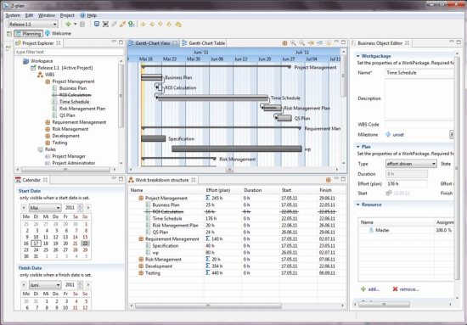The image size is (467, 325).
Task: Go to previous month in Finish Date calendar
Action: pyautogui.click(x=24, y=285)
